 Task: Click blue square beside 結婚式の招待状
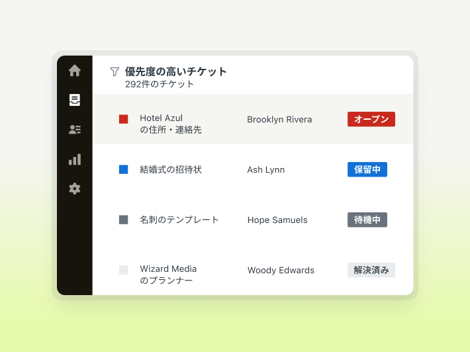124,169
